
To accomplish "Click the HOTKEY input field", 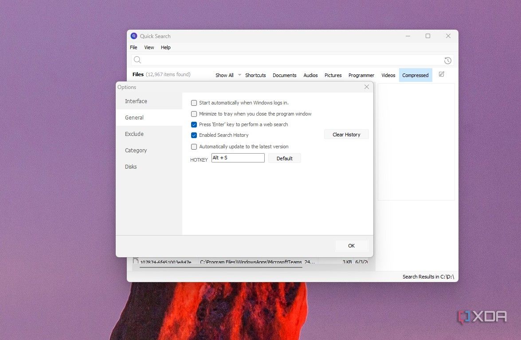I will [x=238, y=158].
